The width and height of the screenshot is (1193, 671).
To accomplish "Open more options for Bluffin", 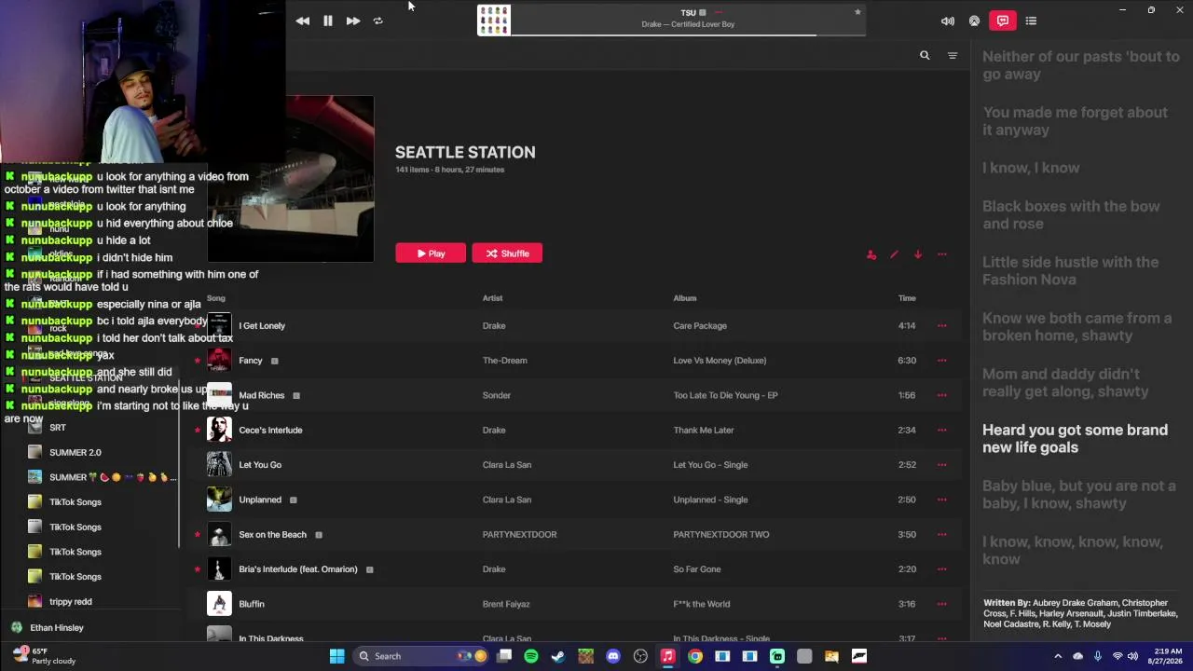I will click(x=942, y=604).
